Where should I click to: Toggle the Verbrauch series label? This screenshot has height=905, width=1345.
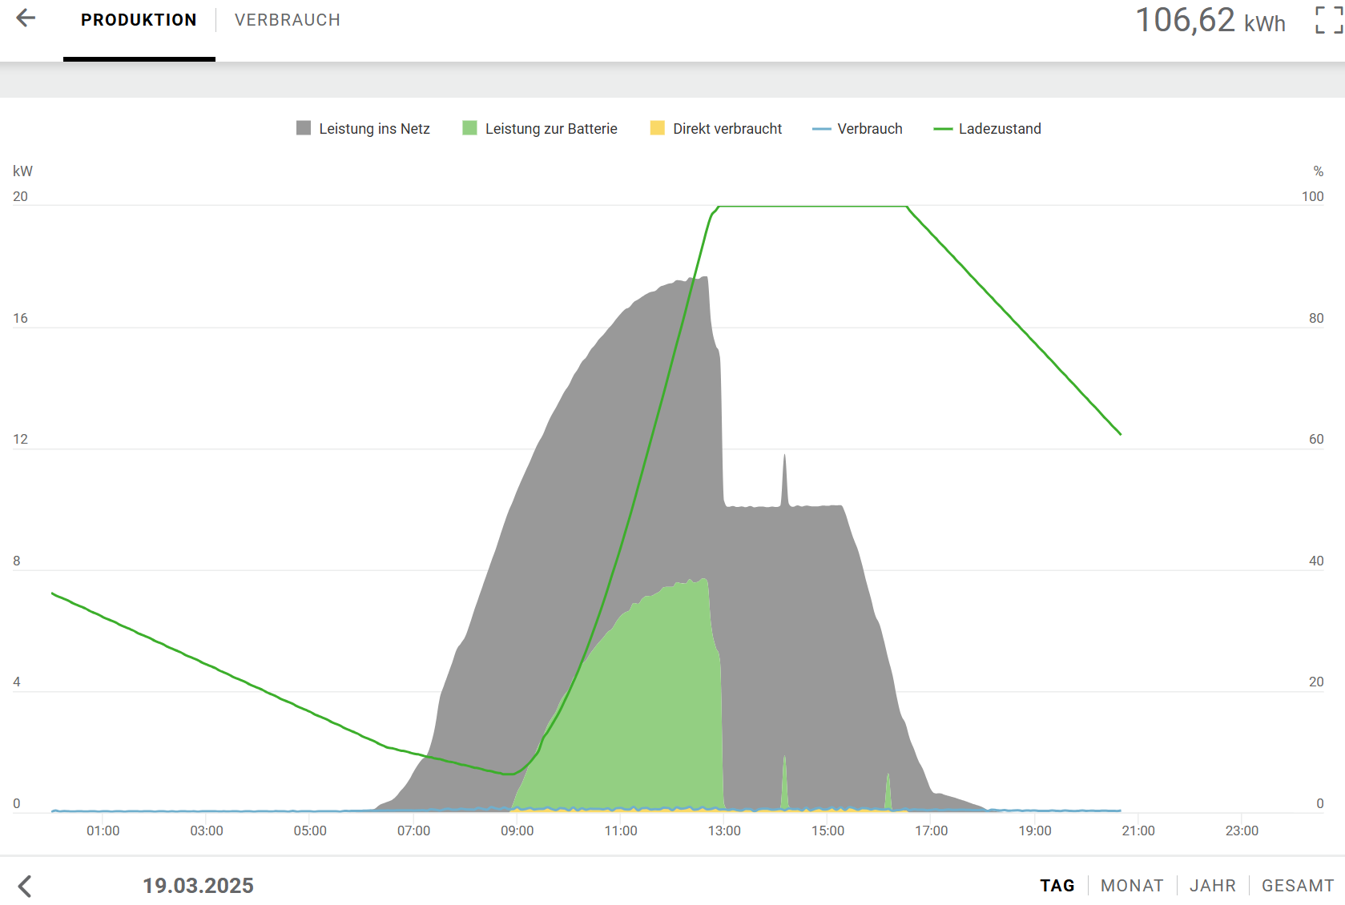(870, 129)
